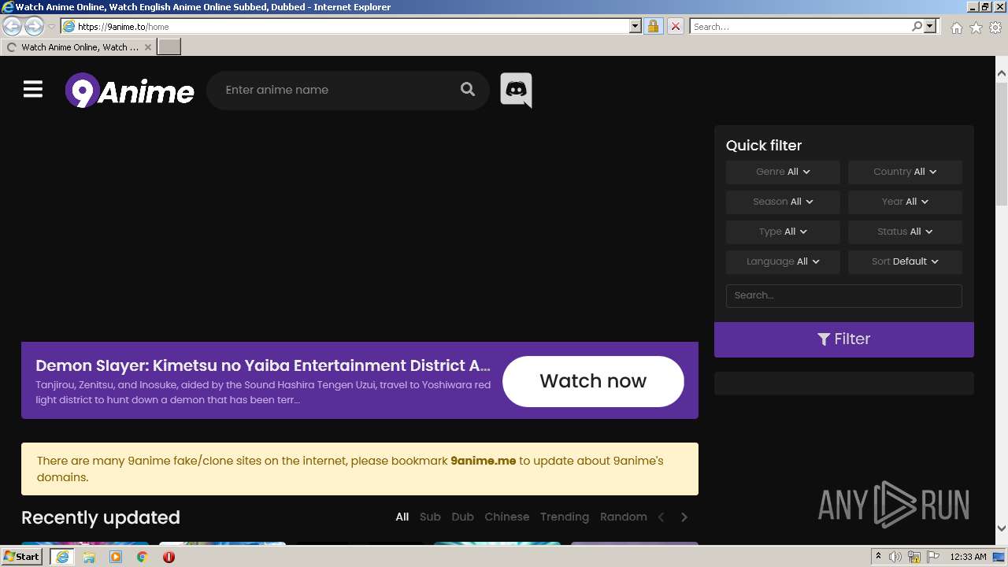The image size is (1008, 567).
Task: Expand the Status filter dropdown
Action: pos(905,232)
